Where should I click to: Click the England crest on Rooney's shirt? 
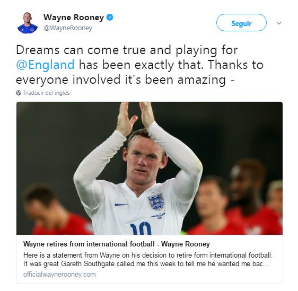click(156, 201)
